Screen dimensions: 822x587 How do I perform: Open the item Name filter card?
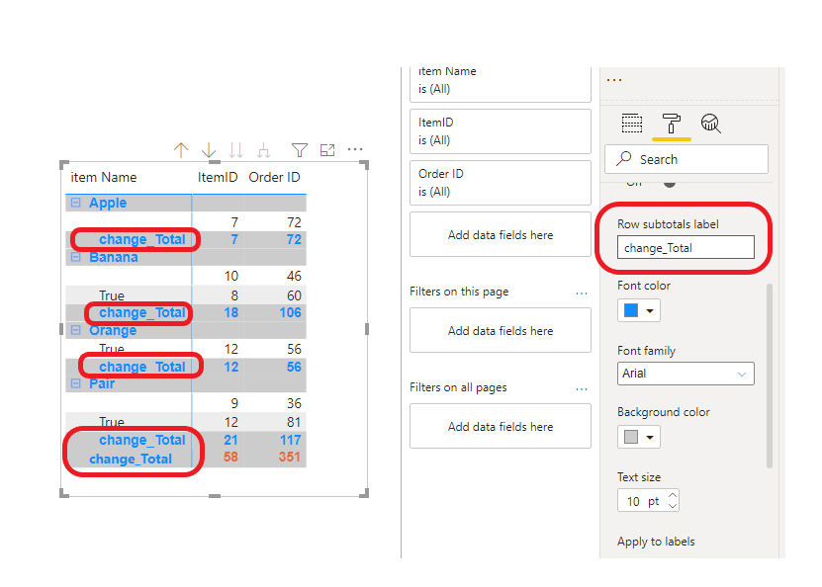(501, 84)
